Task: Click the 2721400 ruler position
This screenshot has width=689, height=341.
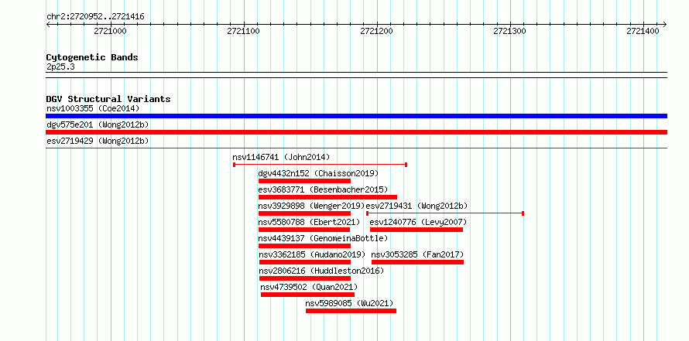Action: click(x=643, y=31)
